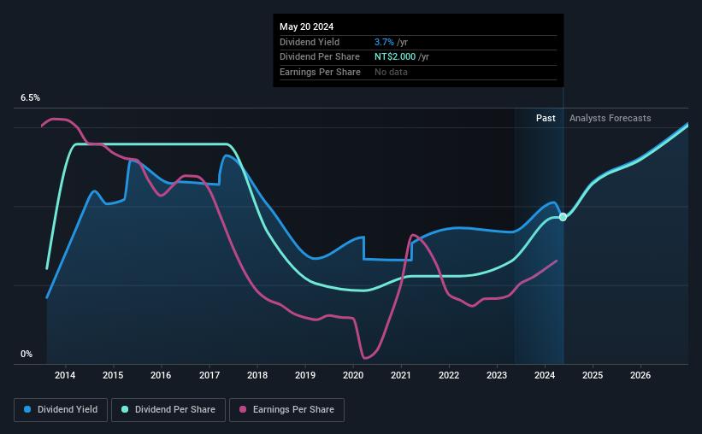The image size is (702, 434).
Task: Click the 2024 x-axis label
Action: [545, 375]
